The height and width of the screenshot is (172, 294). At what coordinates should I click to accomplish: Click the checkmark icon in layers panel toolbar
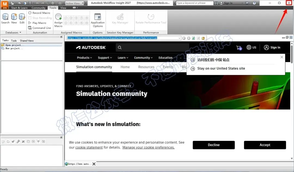pos(13,142)
